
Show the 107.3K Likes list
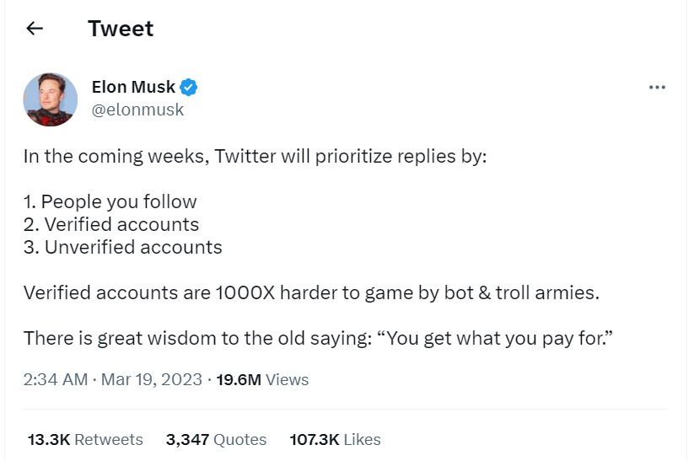[335, 439]
